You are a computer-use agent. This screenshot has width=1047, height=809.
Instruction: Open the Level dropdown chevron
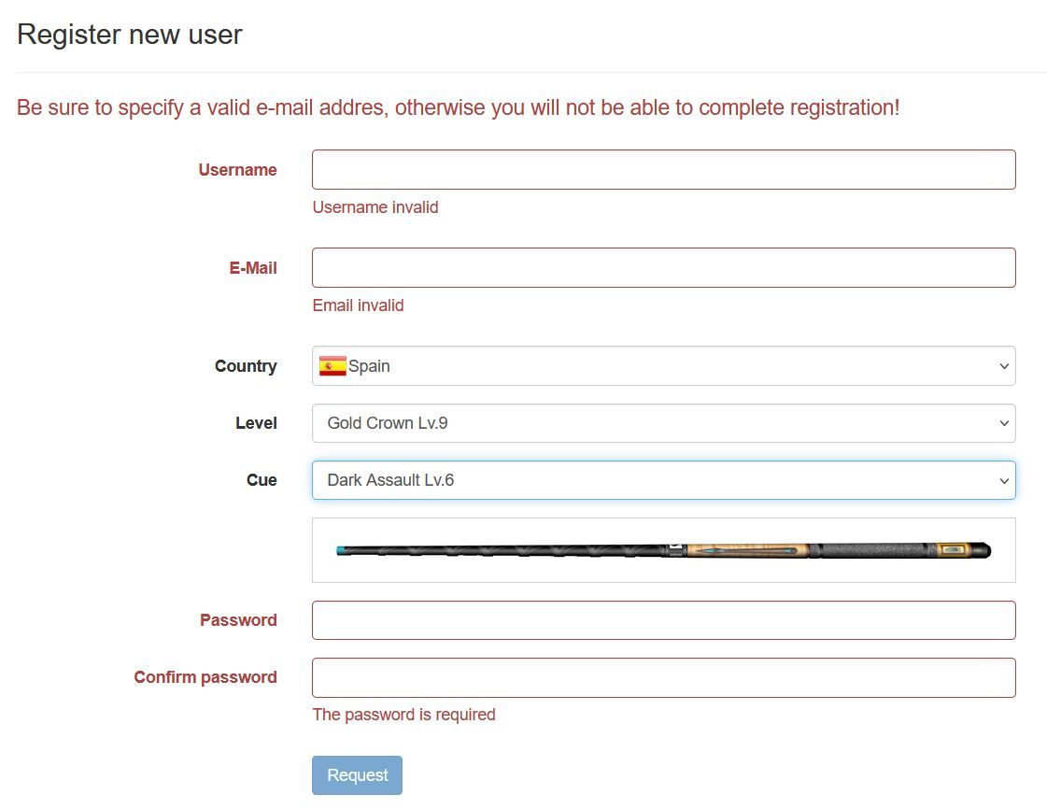pos(1004,423)
